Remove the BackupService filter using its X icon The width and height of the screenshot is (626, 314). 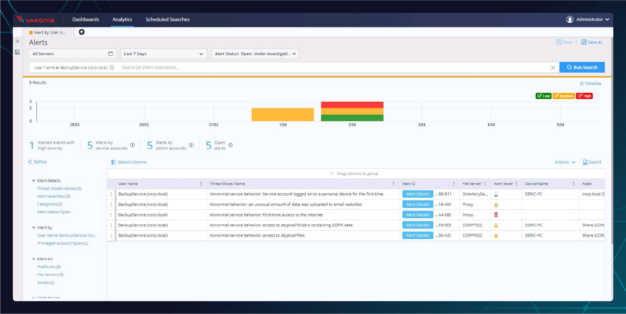pos(112,67)
